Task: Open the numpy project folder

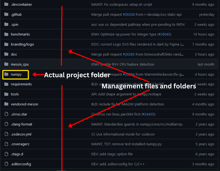Action: [16, 75]
